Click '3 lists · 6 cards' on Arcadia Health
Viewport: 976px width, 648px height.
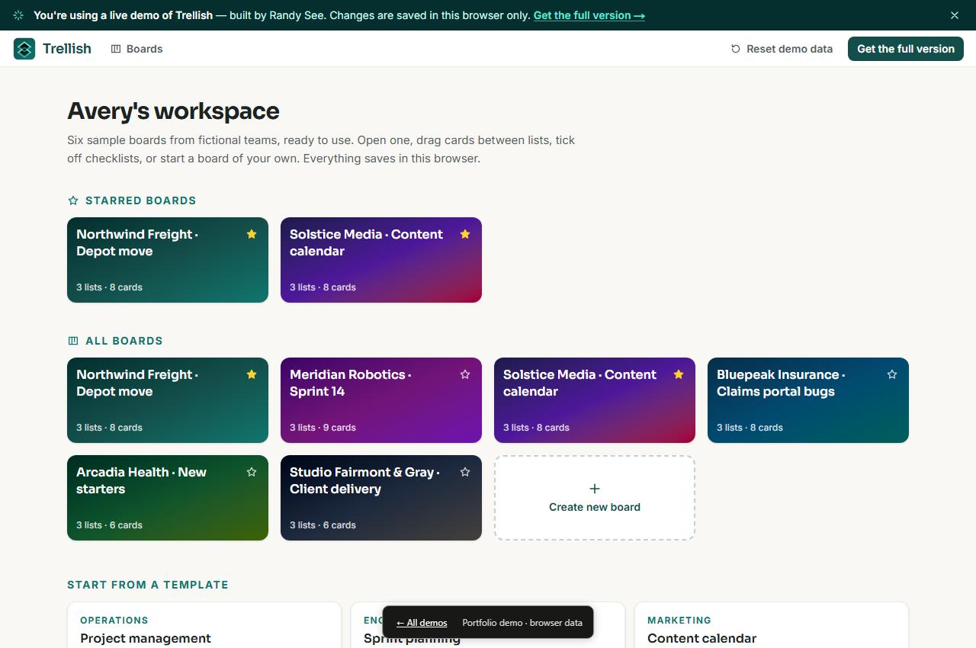[109, 525]
